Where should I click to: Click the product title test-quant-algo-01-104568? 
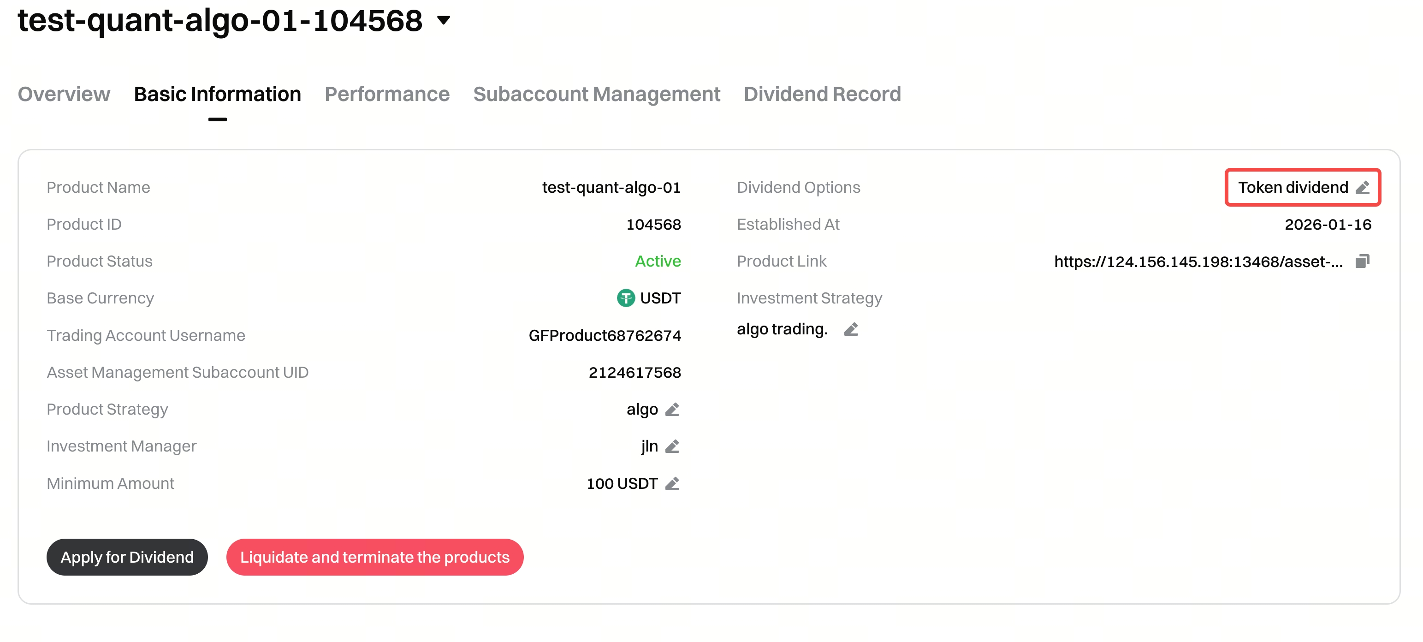220,21
